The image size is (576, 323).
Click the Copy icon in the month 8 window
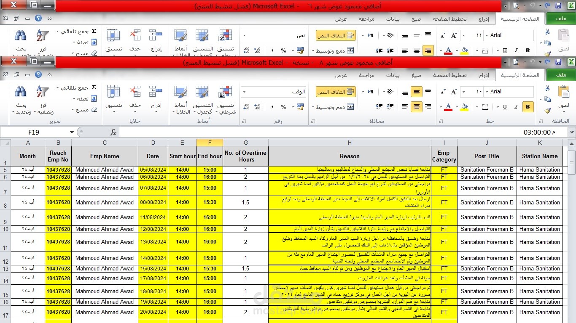[547, 100]
